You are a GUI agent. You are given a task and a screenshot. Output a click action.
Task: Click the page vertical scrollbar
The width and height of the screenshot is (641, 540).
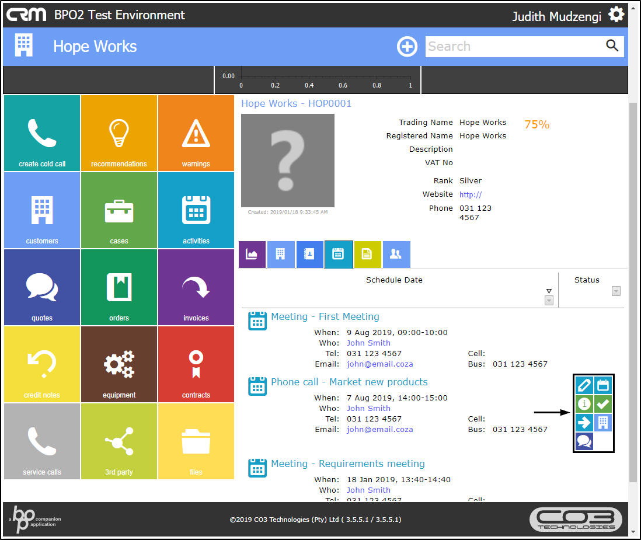pyautogui.click(x=633, y=292)
